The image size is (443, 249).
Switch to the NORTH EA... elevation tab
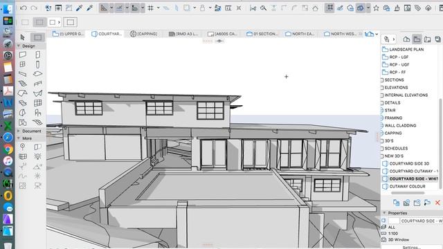(300, 34)
